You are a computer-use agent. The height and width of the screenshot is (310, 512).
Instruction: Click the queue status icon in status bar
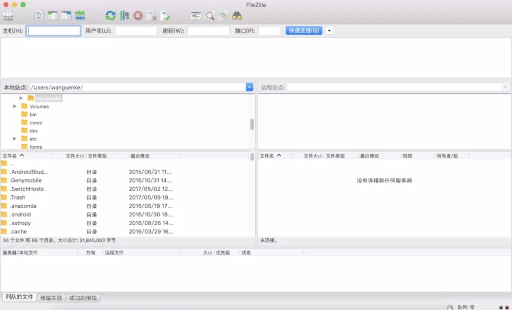(450, 307)
